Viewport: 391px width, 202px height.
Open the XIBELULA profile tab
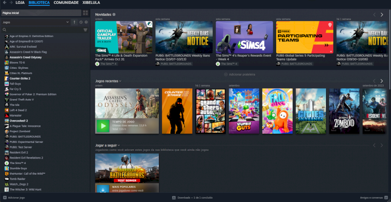[x=91, y=3]
